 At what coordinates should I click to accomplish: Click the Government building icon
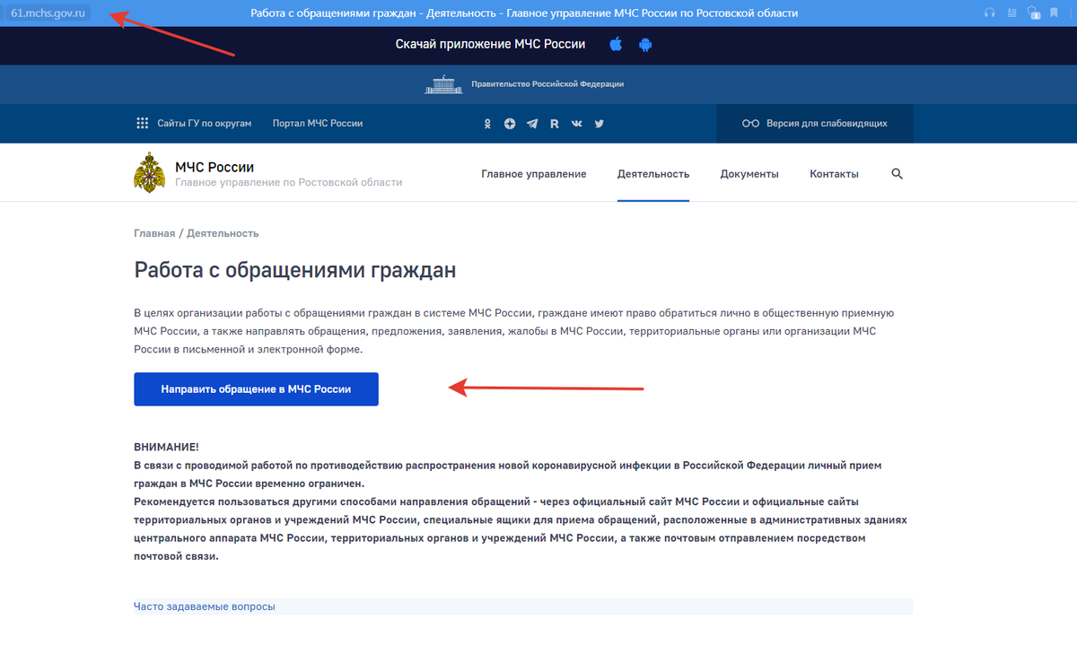(445, 84)
